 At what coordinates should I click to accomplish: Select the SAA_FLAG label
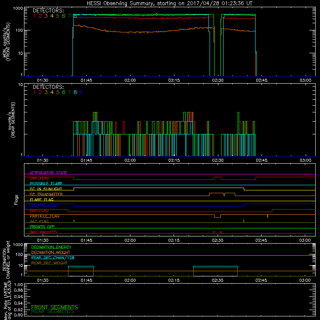click(x=39, y=211)
